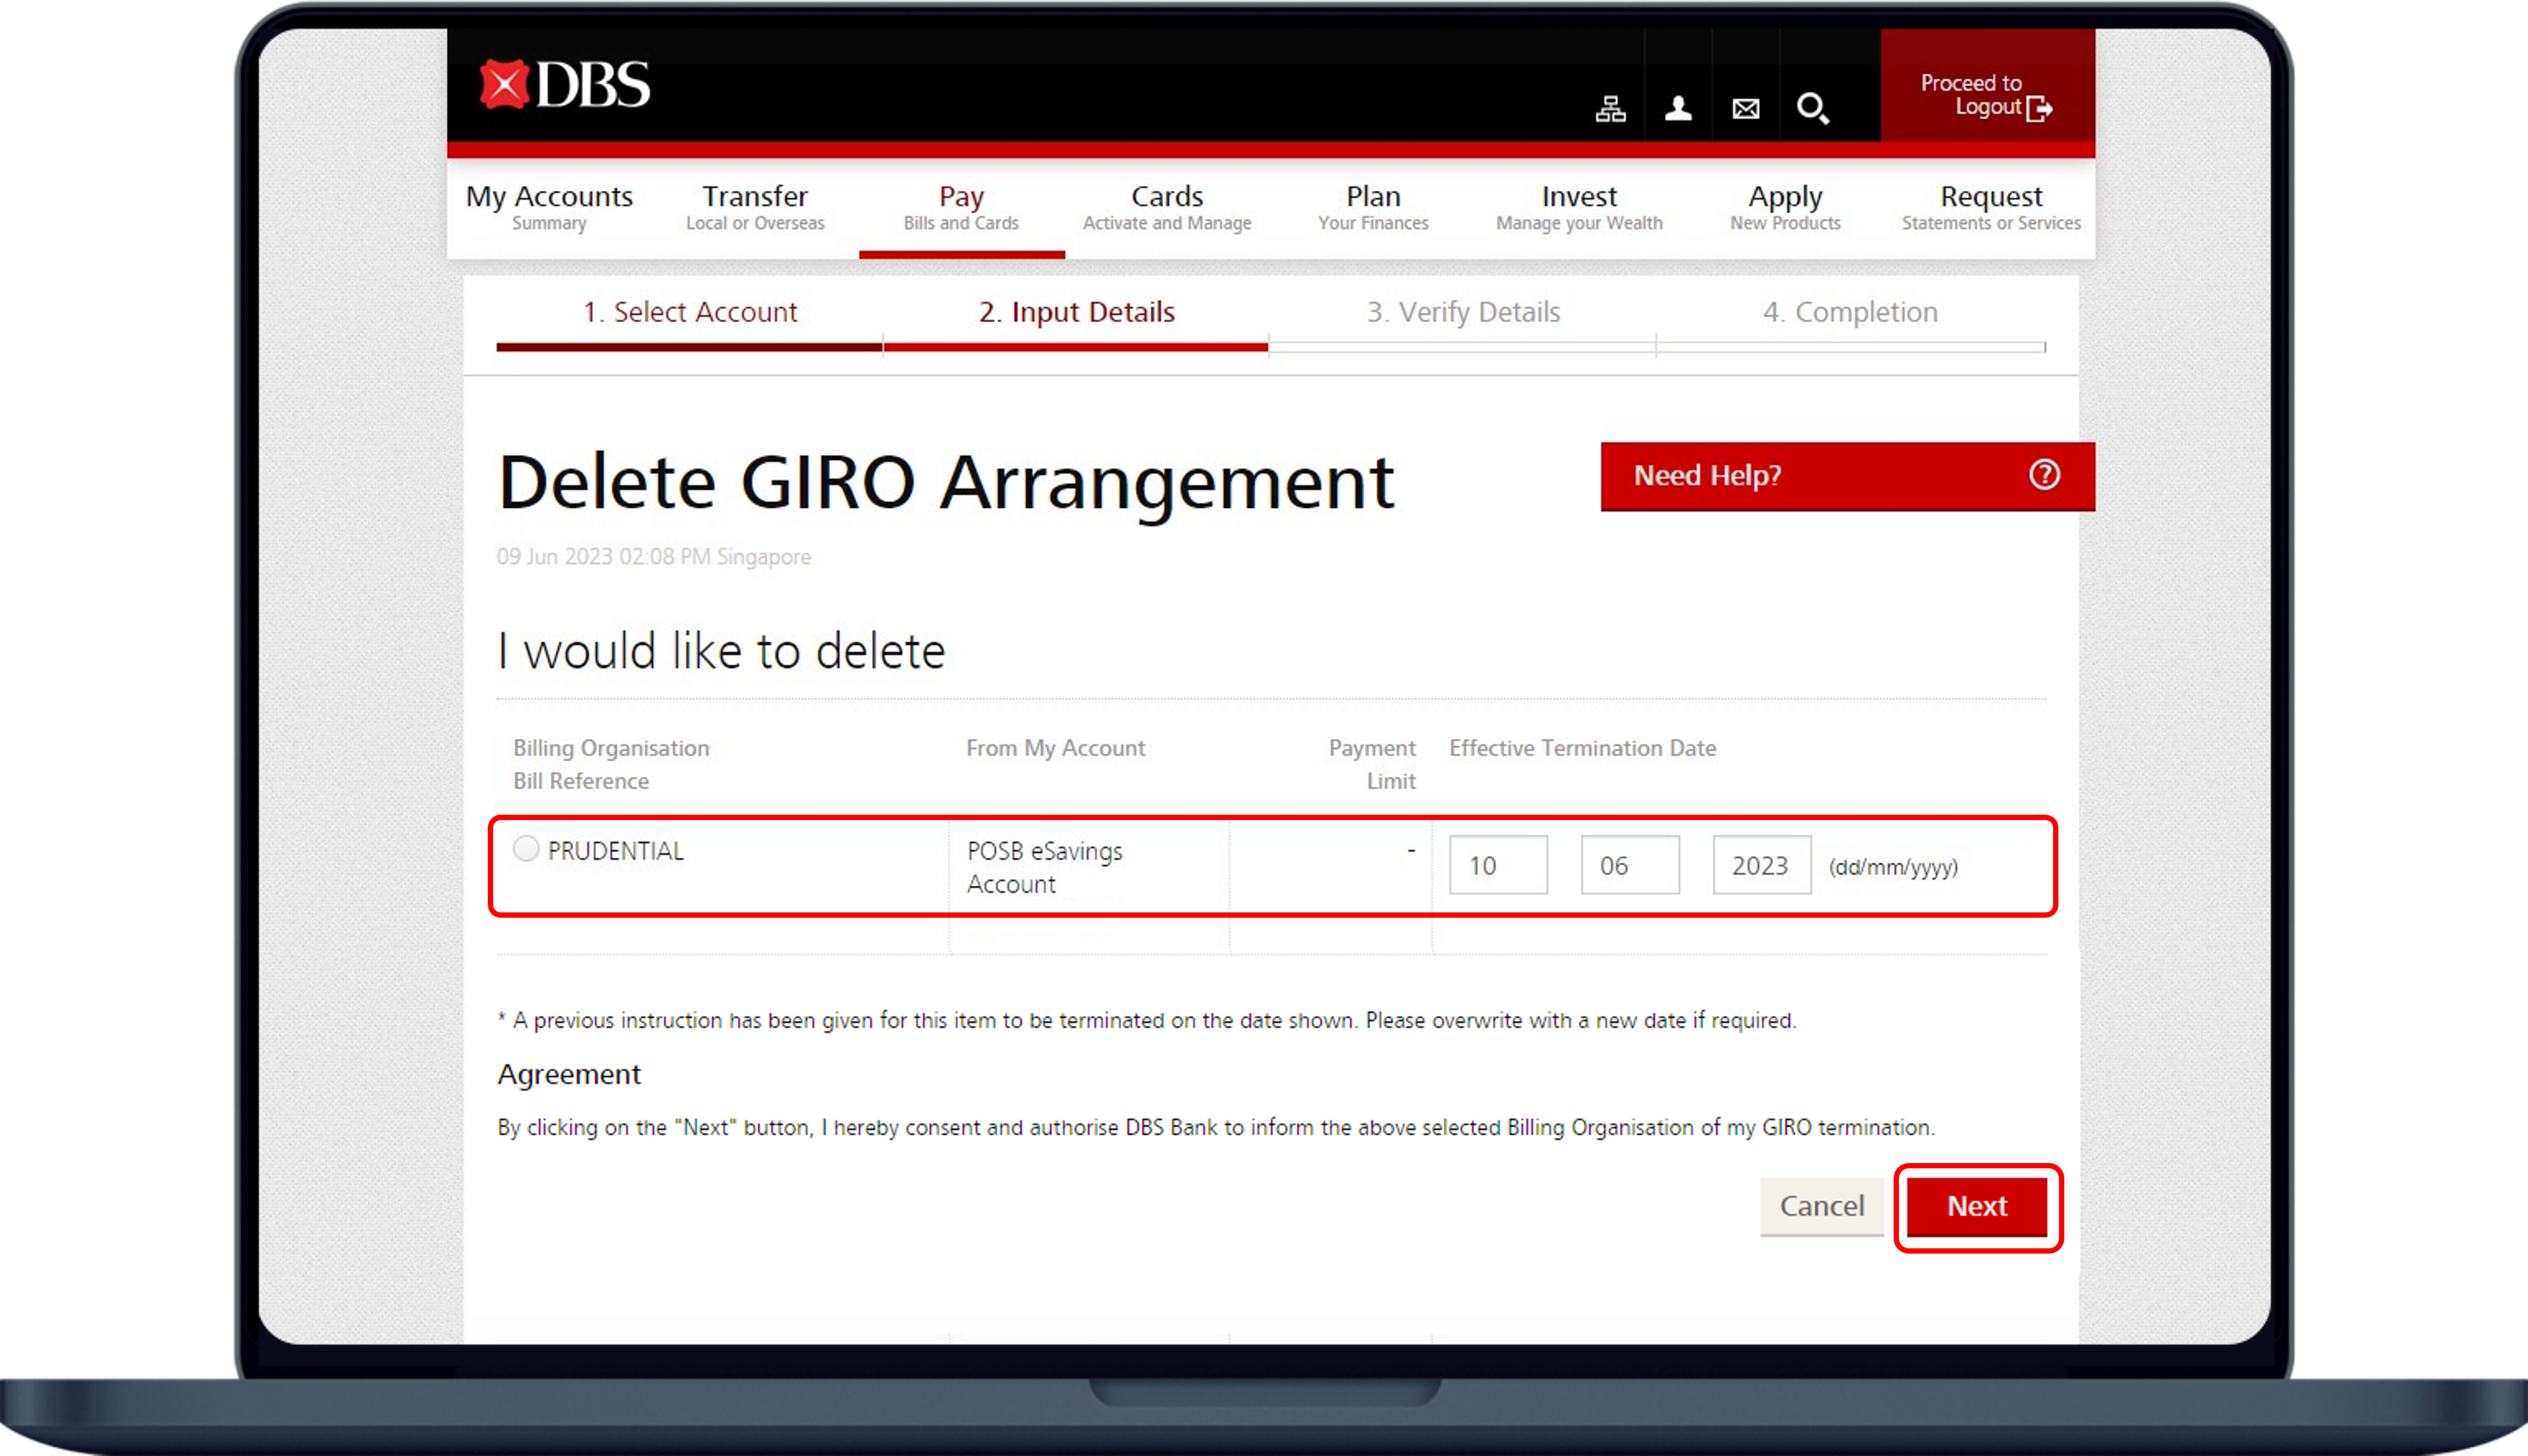
Task: Click step 4 Completion
Action: [x=1850, y=312]
